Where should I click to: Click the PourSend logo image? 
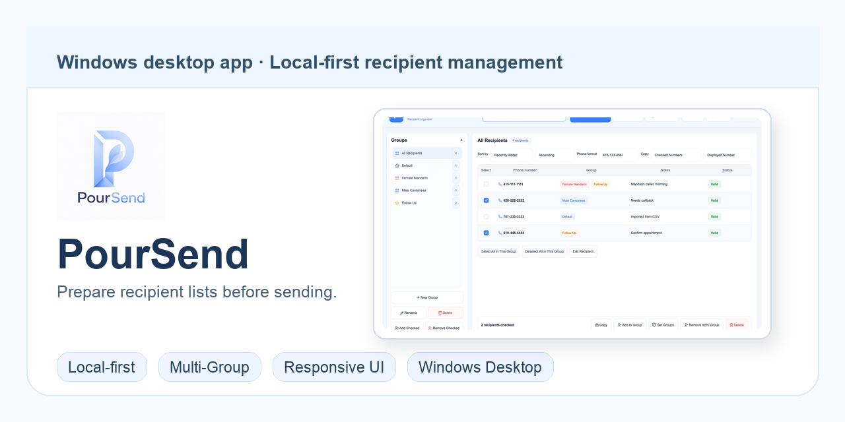tap(111, 166)
